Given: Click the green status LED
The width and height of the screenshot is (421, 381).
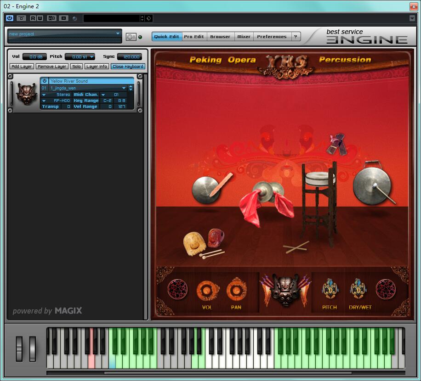Looking at the screenshot, I should tap(140, 37).
